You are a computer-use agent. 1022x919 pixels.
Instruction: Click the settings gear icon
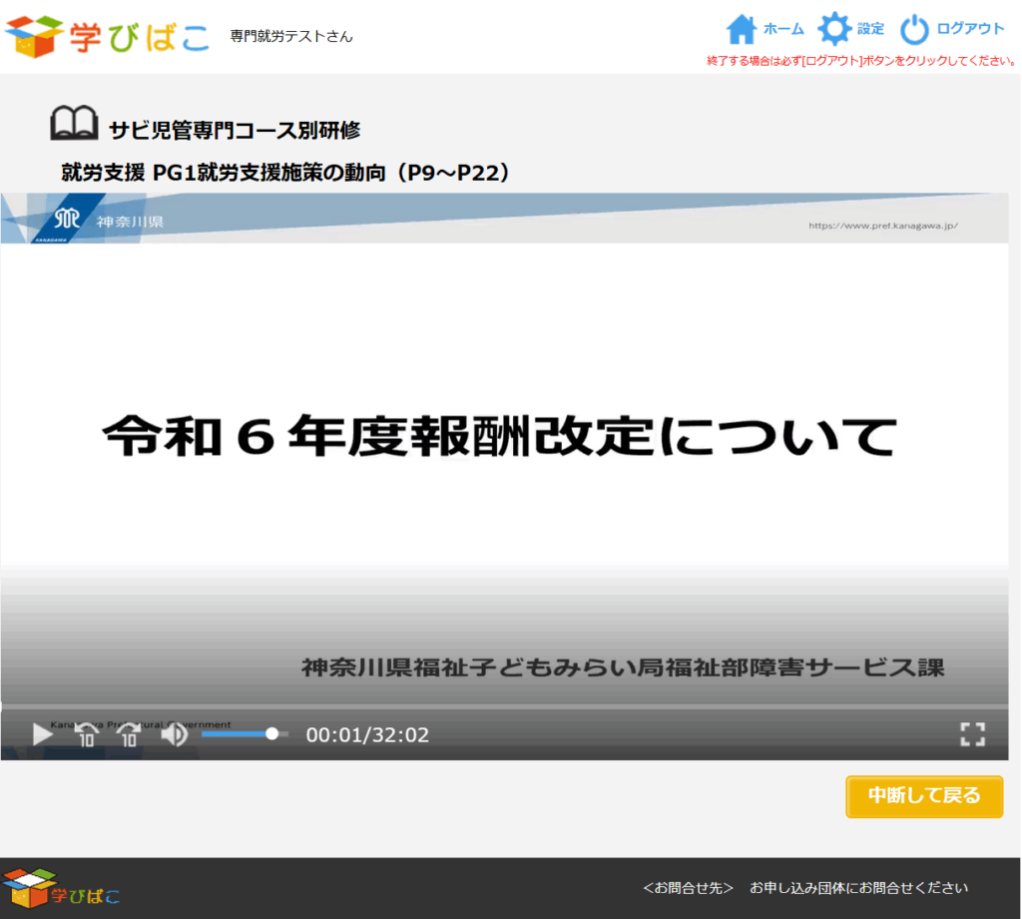click(834, 29)
